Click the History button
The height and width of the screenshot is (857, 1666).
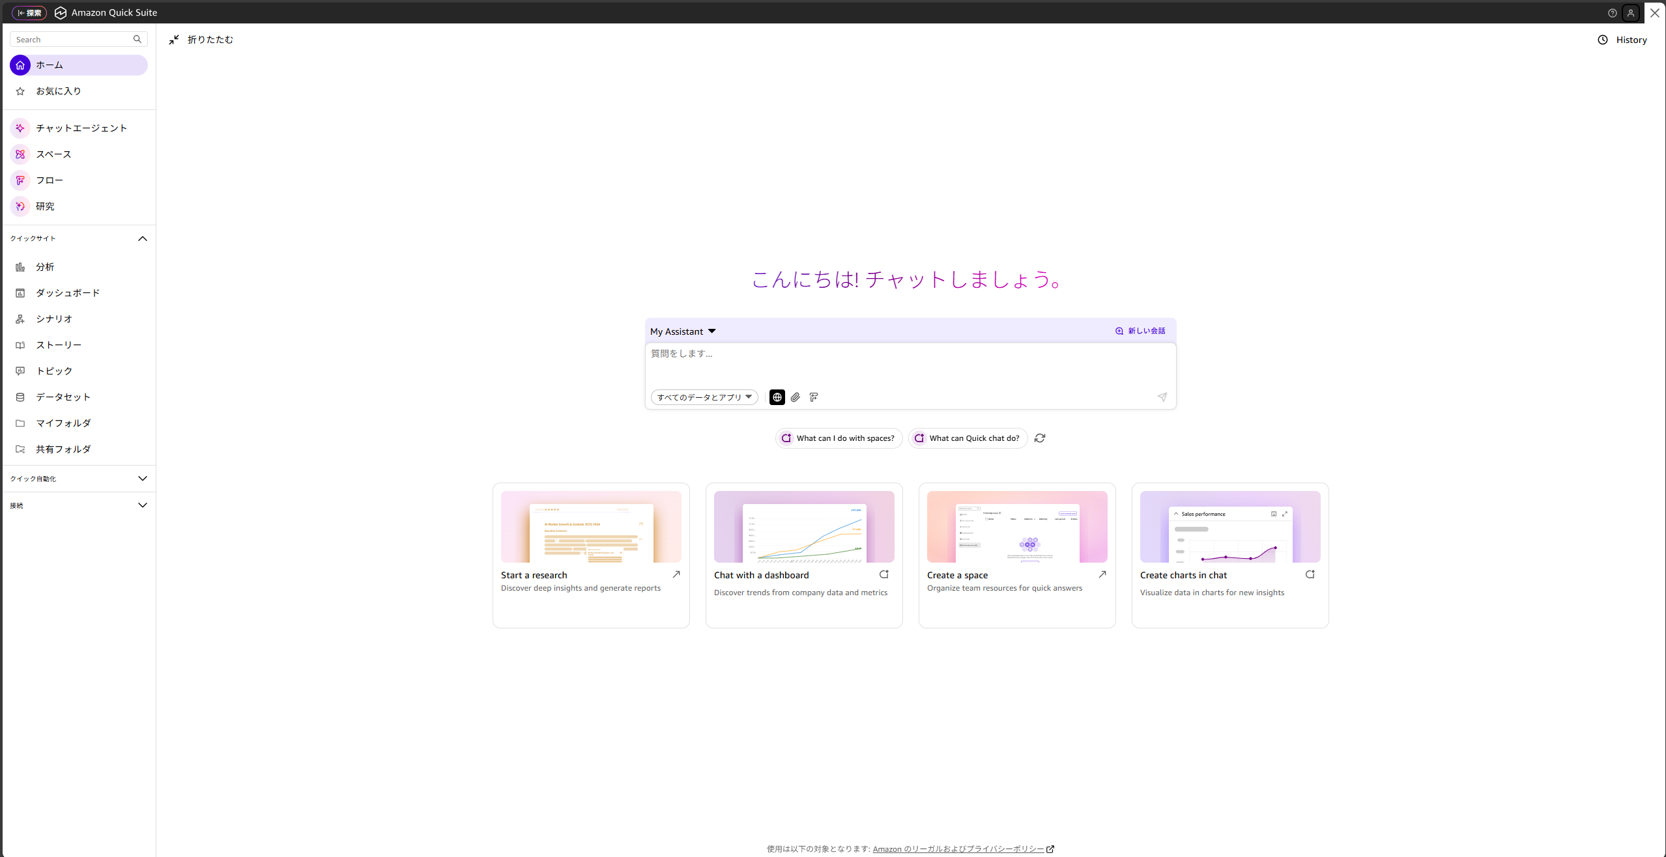pyautogui.click(x=1622, y=40)
